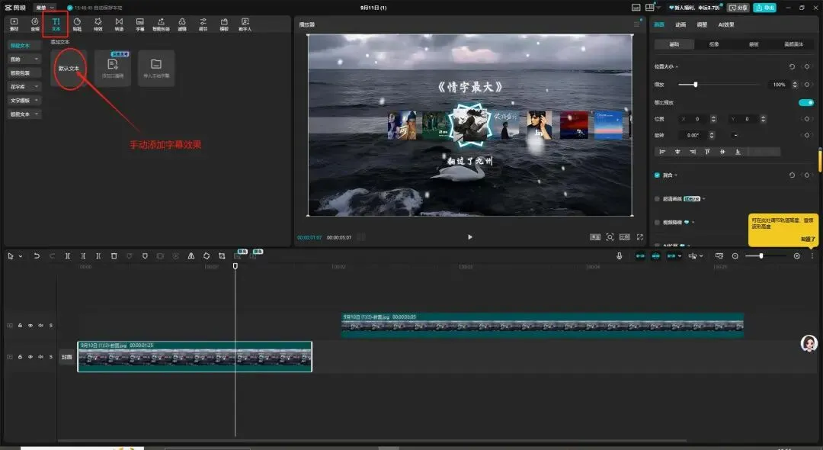Switch to the 动画 animation tab
This screenshot has height=450, width=823.
680,24
